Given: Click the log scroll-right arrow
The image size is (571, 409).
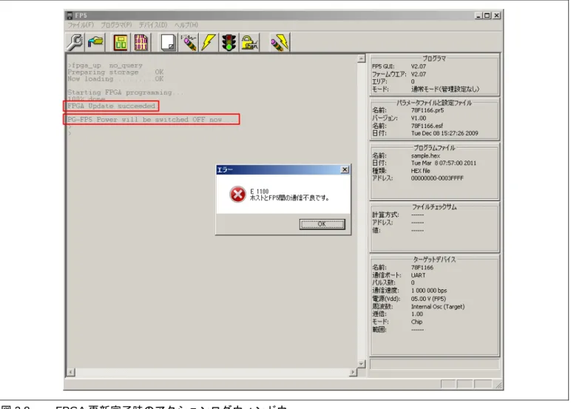Looking at the screenshot, I should point(353,372).
